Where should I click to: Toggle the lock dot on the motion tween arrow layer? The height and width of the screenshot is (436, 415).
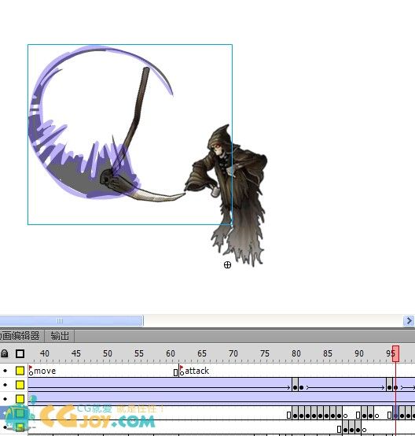(5, 385)
